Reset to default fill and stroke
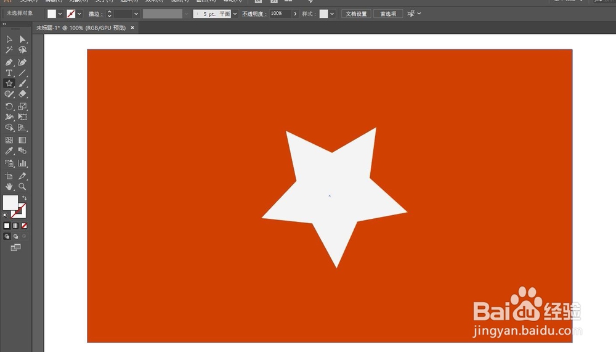This screenshot has height=352, width=616. (6, 216)
